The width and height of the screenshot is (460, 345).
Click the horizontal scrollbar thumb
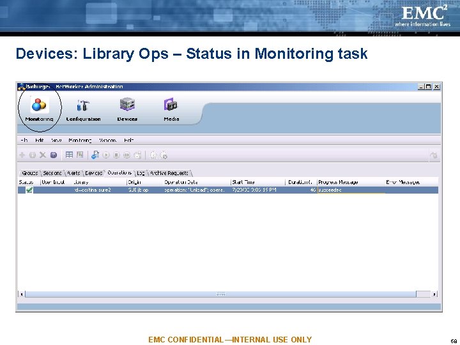pyautogui.click(x=220, y=294)
